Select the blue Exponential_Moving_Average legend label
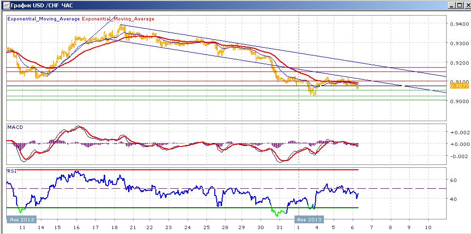The height and width of the screenshot is (234, 471). pyautogui.click(x=44, y=19)
